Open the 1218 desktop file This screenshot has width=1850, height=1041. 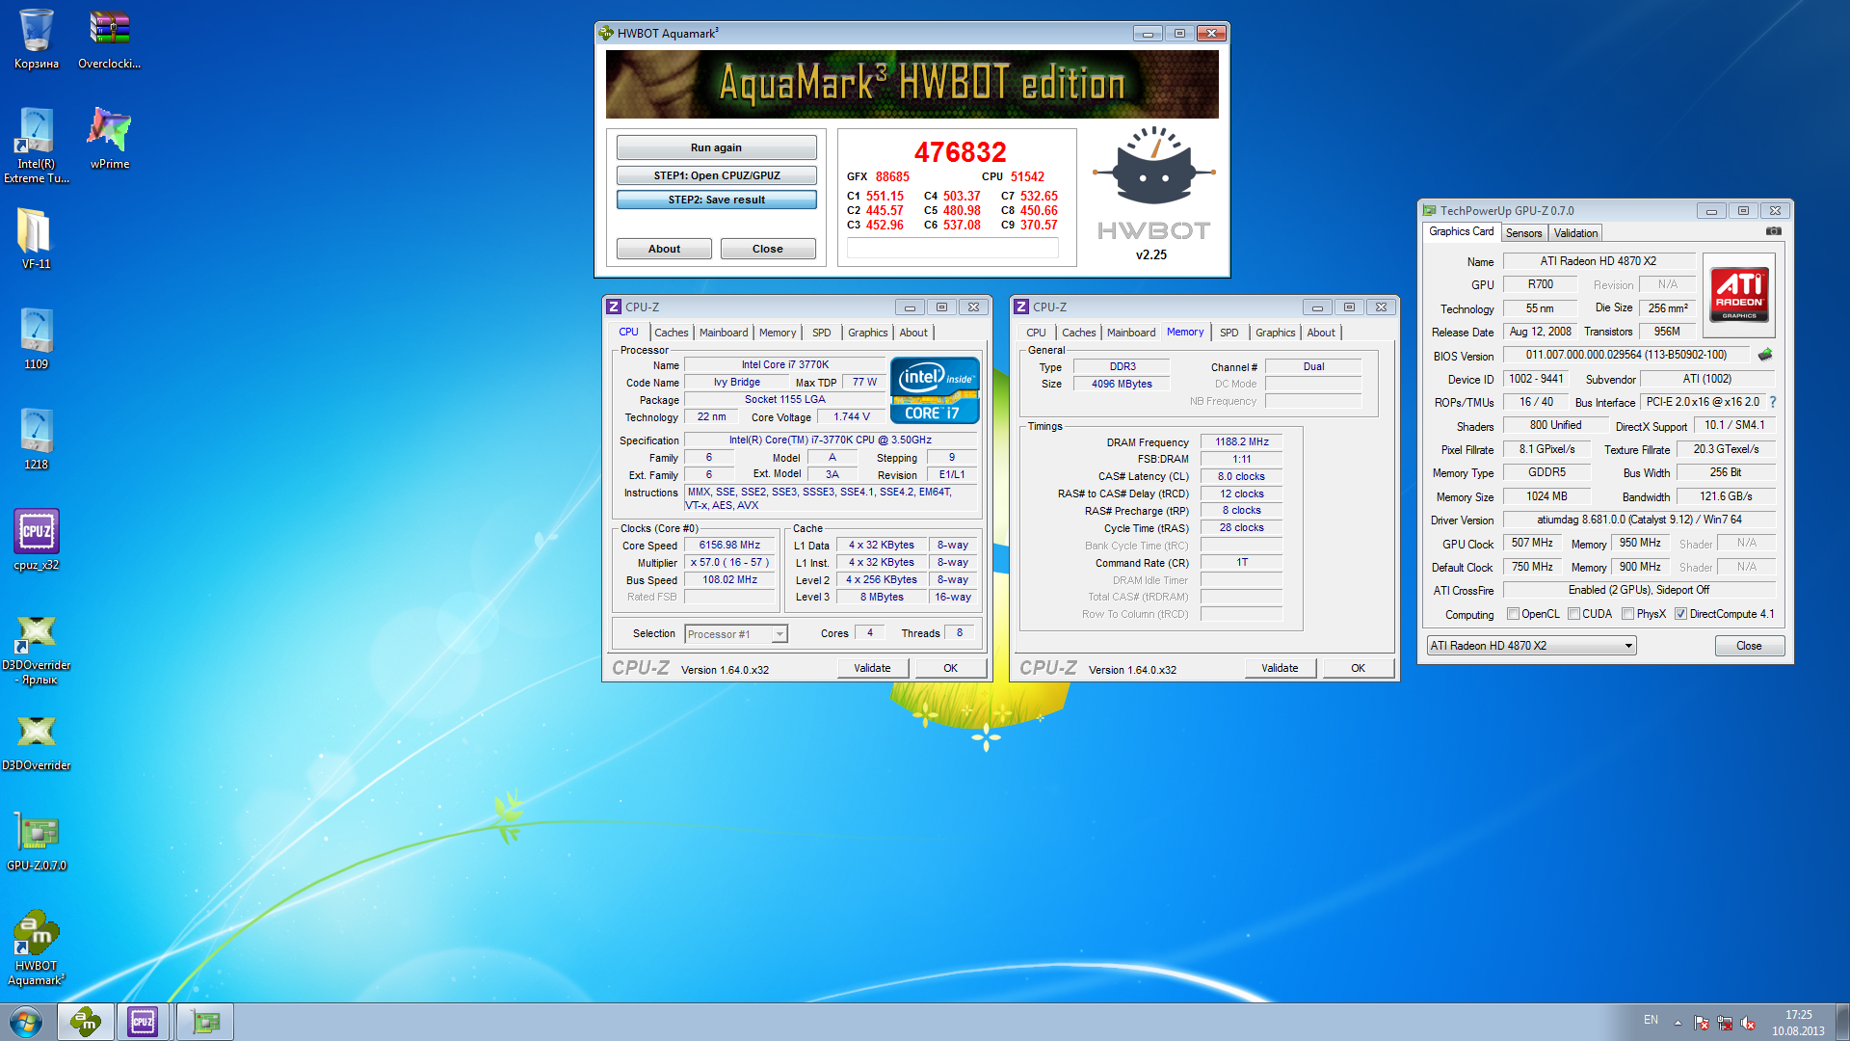point(37,439)
